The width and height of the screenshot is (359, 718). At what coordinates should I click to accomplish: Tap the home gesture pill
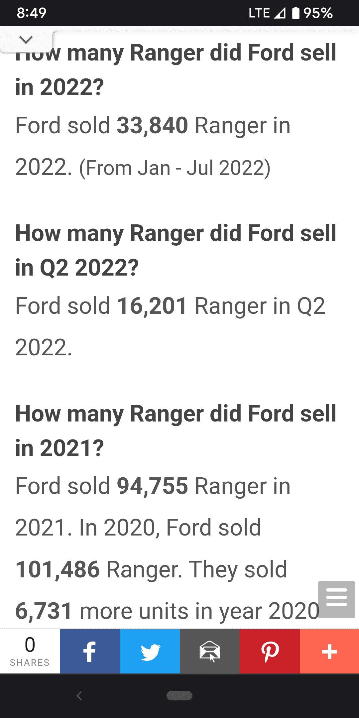(179, 695)
